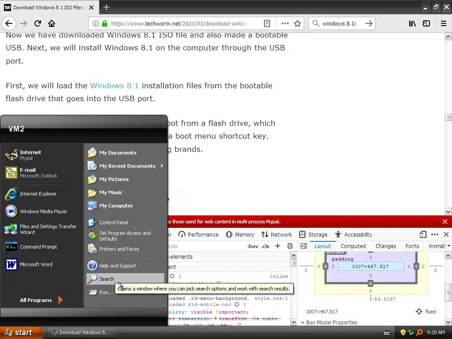The image size is (452, 339).
Task: Submit search with arrow button
Action: [369, 23]
